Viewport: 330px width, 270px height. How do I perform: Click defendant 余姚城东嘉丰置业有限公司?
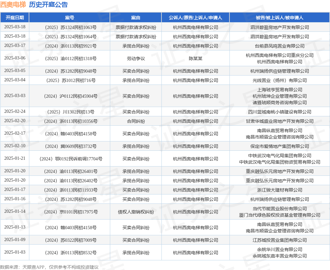pos(280,256)
